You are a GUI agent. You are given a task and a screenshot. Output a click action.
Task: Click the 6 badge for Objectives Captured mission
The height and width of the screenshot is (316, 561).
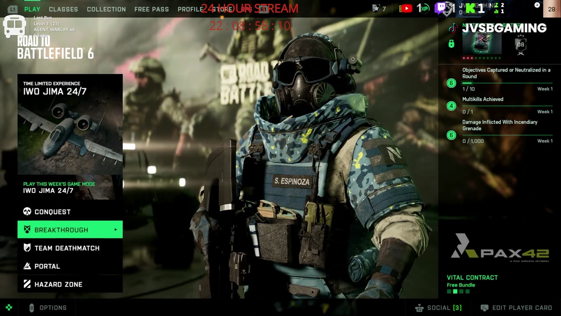pos(451,83)
